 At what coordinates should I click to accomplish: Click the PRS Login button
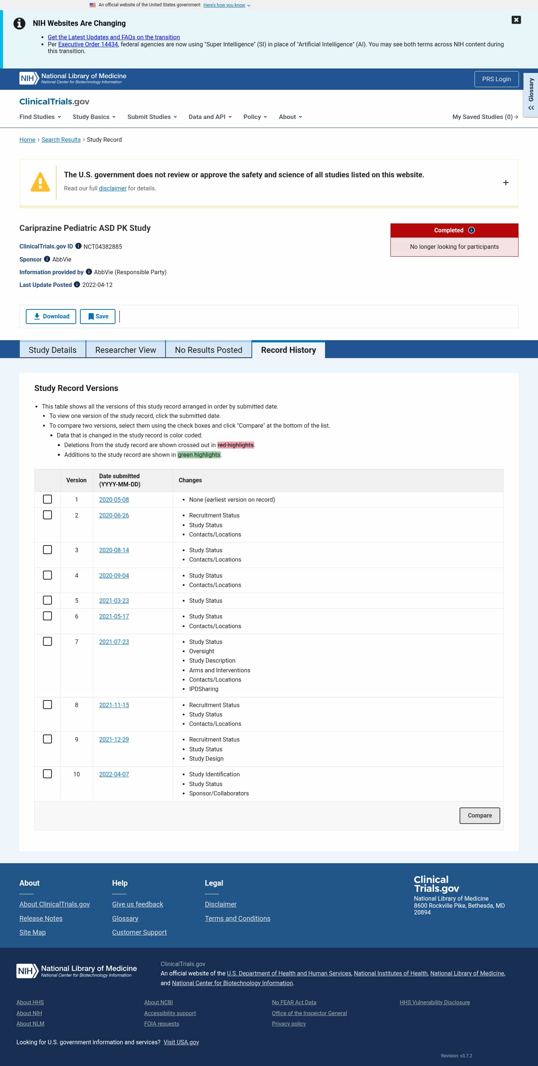496,79
